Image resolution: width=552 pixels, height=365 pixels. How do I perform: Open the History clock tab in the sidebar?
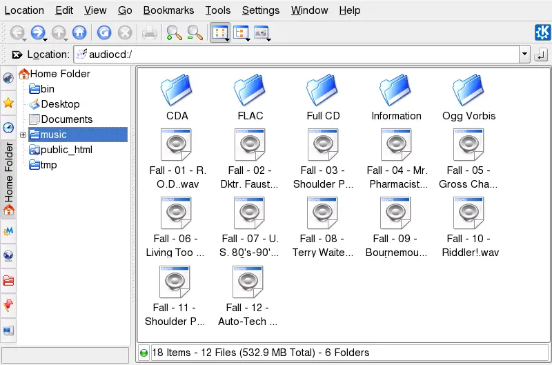(8, 127)
